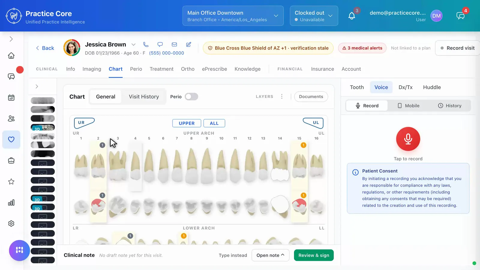Screen dimensions: 480x270
Task: Email patient using the envelope icon
Action: tap(174, 44)
